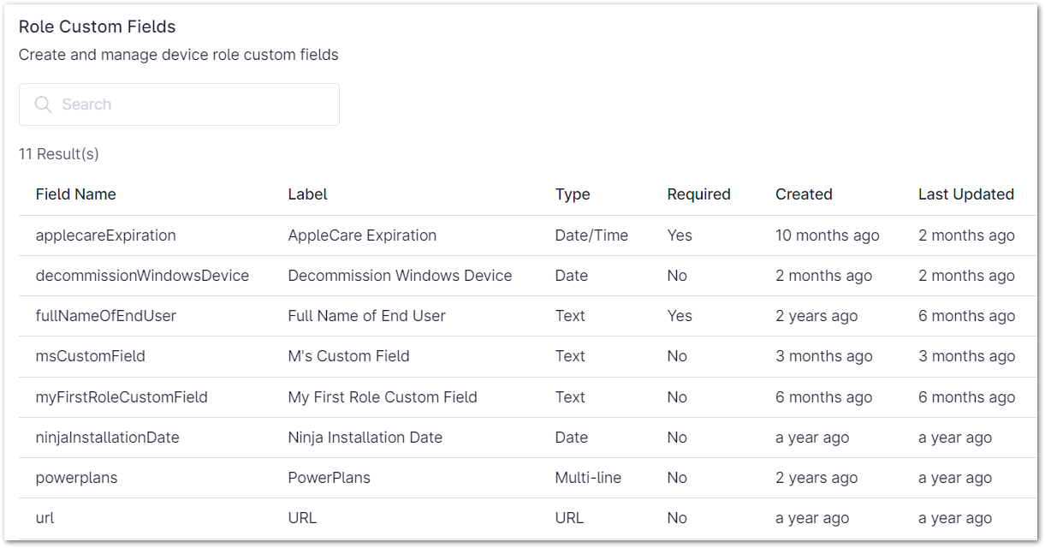Image resolution: width=1045 pixels, height=548 pixels.
Task: Select the ninjaInstallationDate row
Action: pos(105,437)
